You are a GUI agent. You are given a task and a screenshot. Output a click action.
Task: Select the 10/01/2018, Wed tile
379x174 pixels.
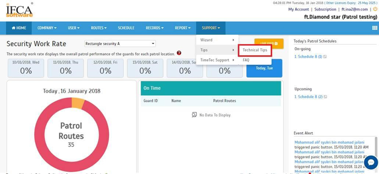tap(26, 68)
